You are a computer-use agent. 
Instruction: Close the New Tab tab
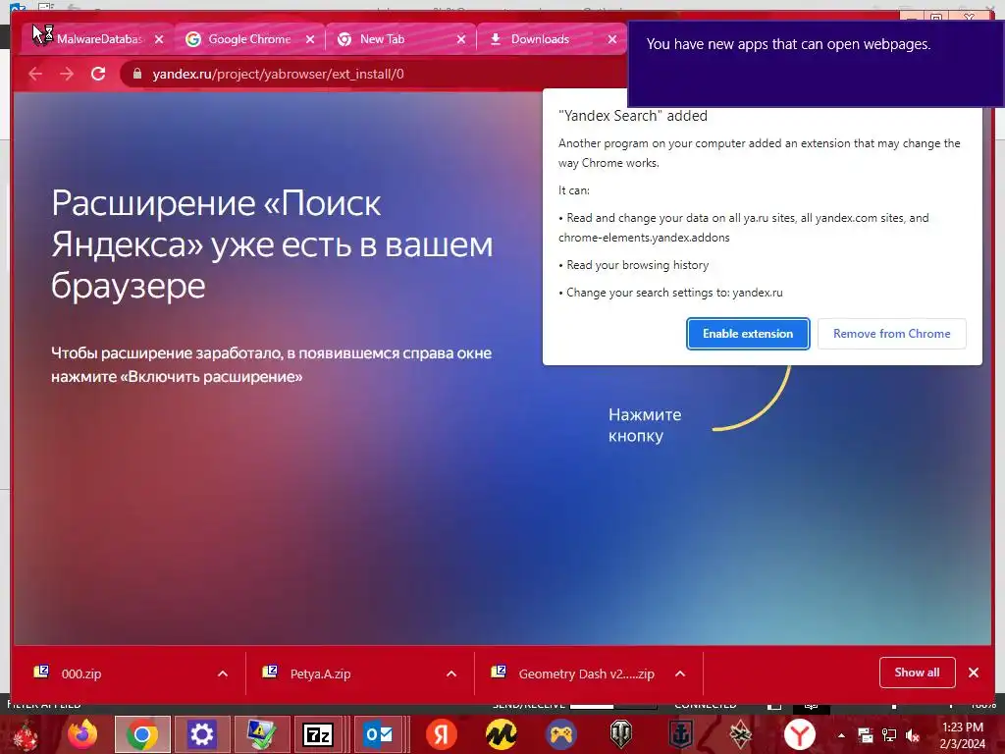(x=461, y=39)
